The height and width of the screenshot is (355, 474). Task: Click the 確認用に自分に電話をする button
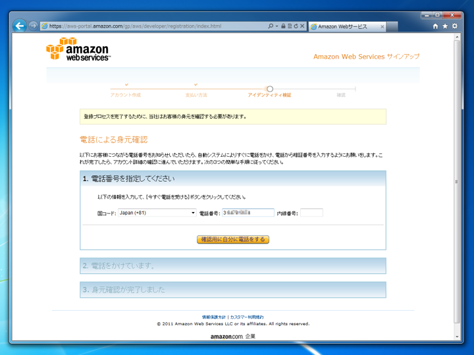point(233,240)
